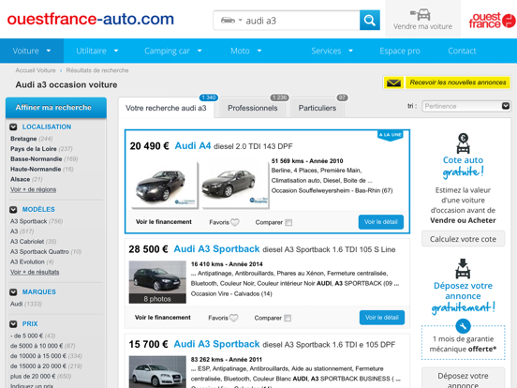Open Voir le financement for 28 500 € listing
Image resolution: width=517 pixels, height=388 pixels.
pyautogui.click(x=163, y=318)
